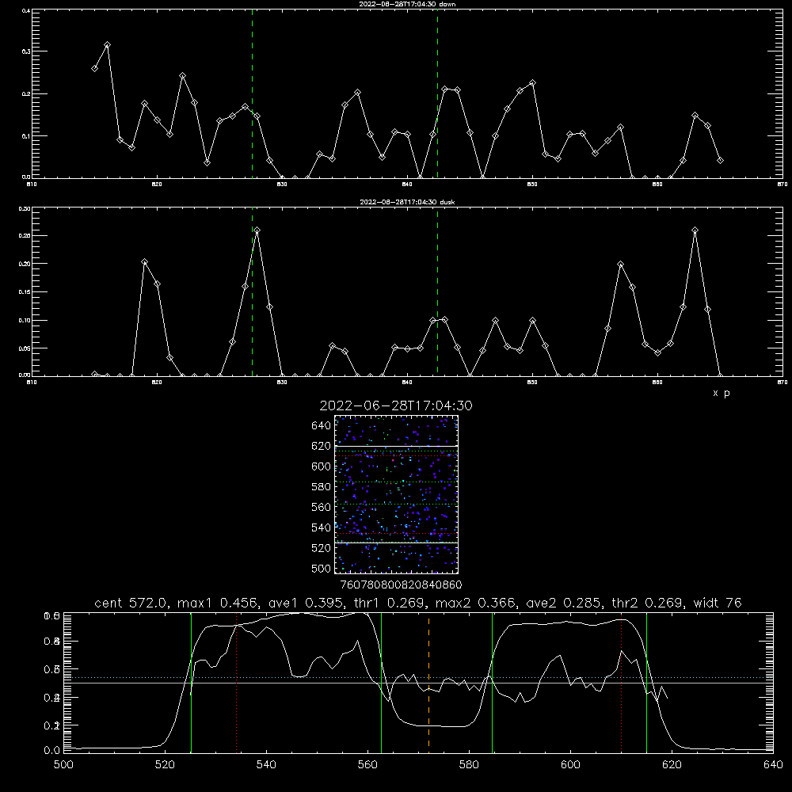Select the 'widt 76' text
The image size is (792, 792).
(x=718, y=603)
